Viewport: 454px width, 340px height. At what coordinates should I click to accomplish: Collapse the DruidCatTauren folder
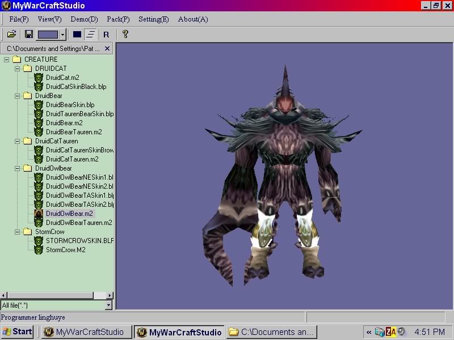[x=18, y=141]
